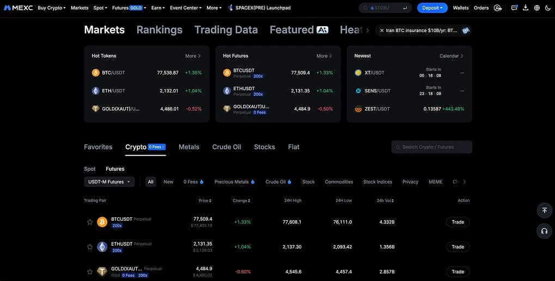Show more top tabs after Heat

click(x=368, y=30)
